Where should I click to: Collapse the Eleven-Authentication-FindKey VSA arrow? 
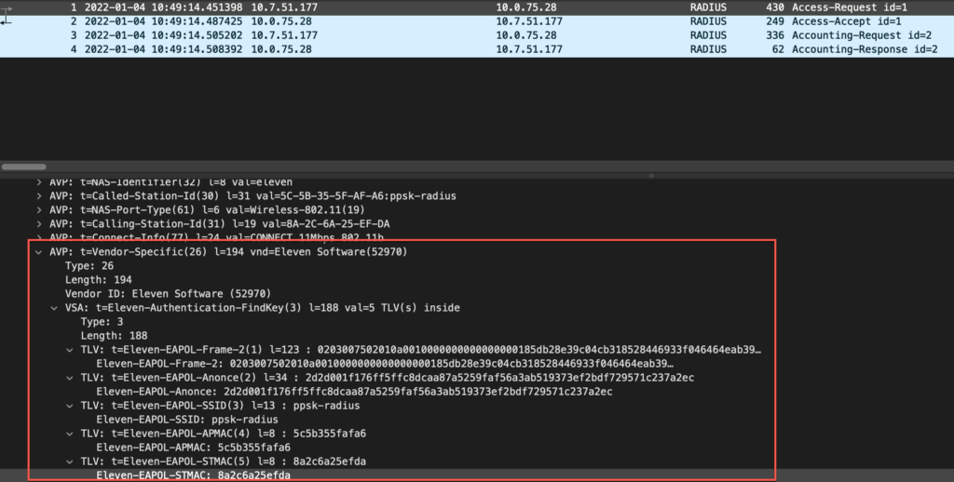(54, 307)
